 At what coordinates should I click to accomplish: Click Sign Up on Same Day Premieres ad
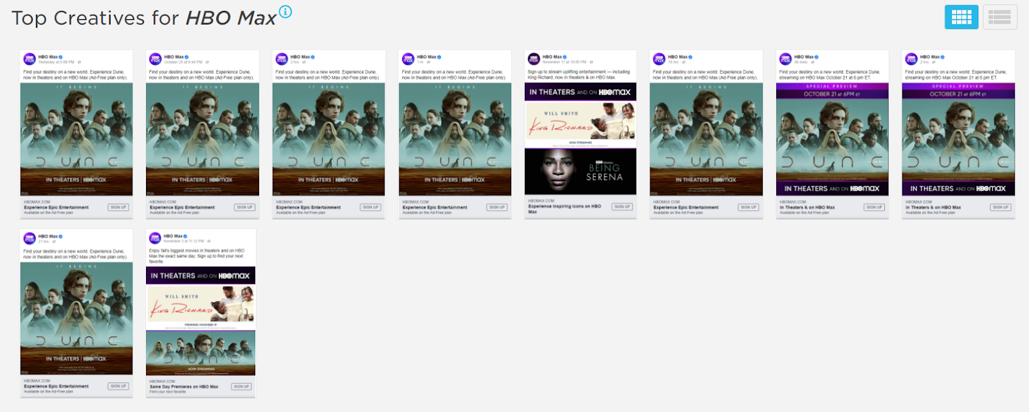click(241, 386)
